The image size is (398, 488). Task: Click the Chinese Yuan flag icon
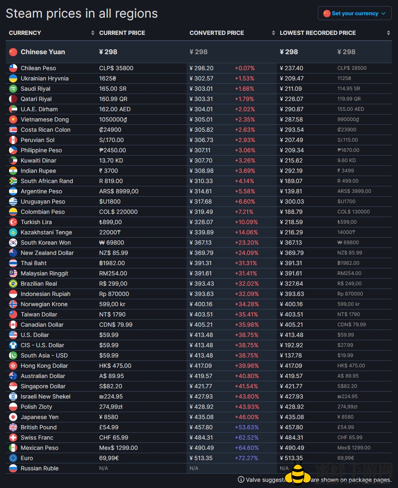click(x=13, y=52)
